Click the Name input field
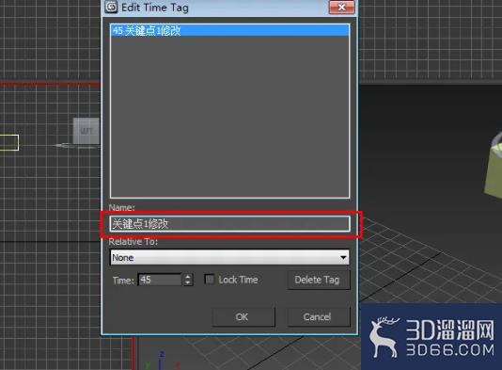Screen dimensions: 502x370 pyautogui.click(x=229, y=223)
